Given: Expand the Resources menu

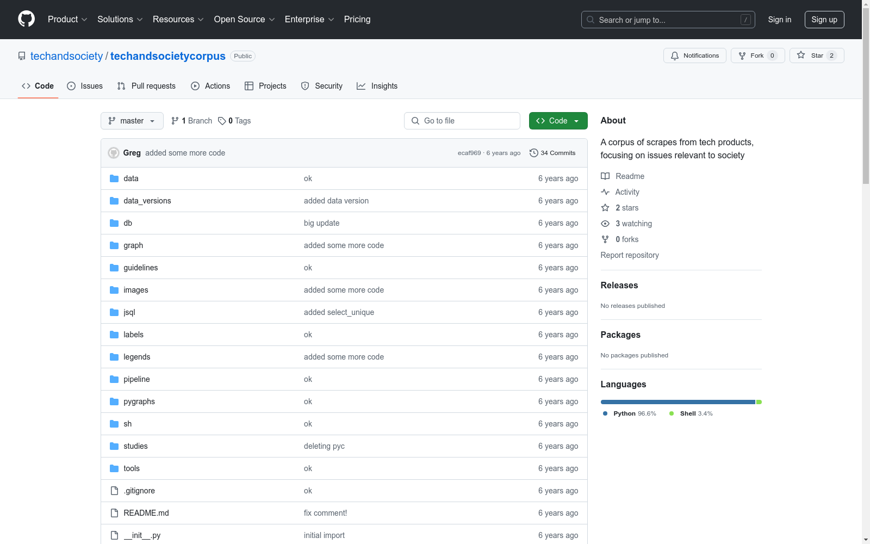Looking at the screenshot, I should tap(178, 20).
